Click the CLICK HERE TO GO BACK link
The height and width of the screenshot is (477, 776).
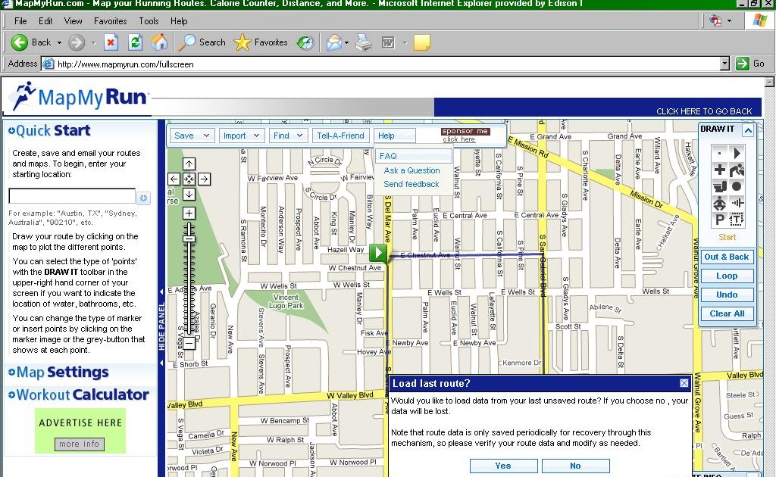tap(704, 111)
